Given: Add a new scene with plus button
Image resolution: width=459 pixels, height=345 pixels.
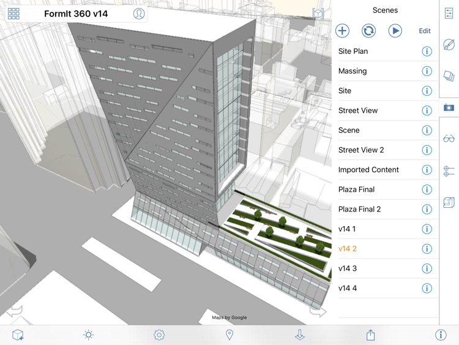Looking at the screenshot, I should [342, 31].
